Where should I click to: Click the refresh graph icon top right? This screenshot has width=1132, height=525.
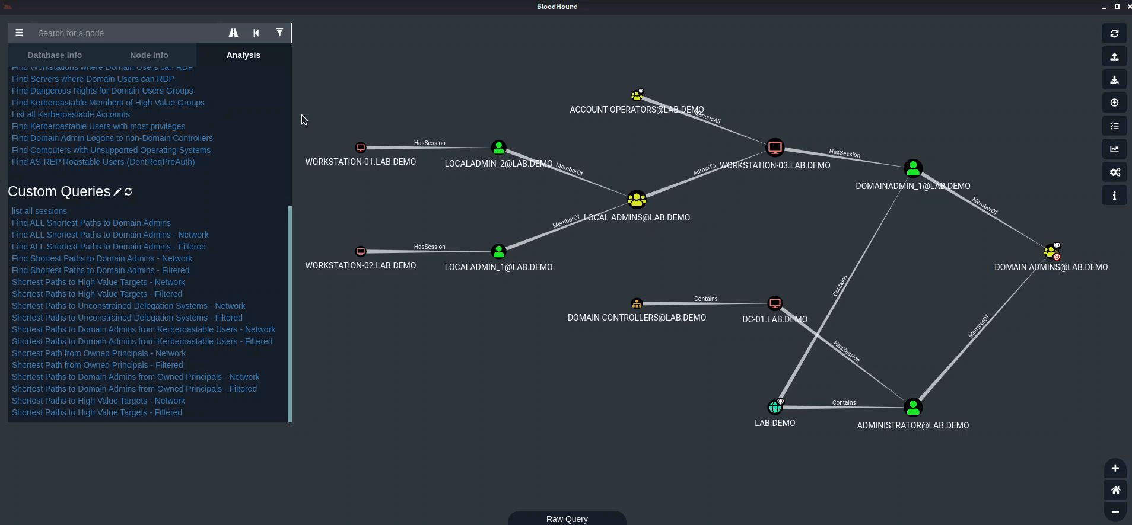pos(1114,34)
